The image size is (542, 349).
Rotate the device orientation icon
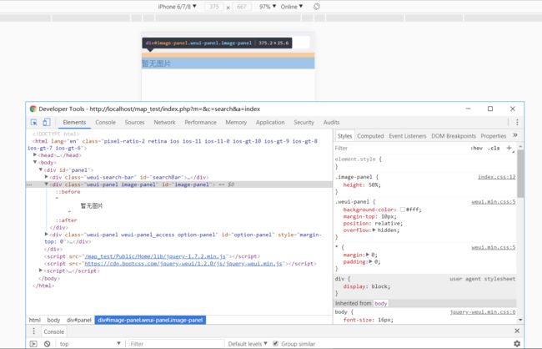coord(317,7)
